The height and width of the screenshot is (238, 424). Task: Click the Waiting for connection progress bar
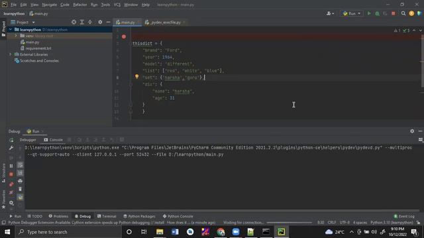pos(289,223)
